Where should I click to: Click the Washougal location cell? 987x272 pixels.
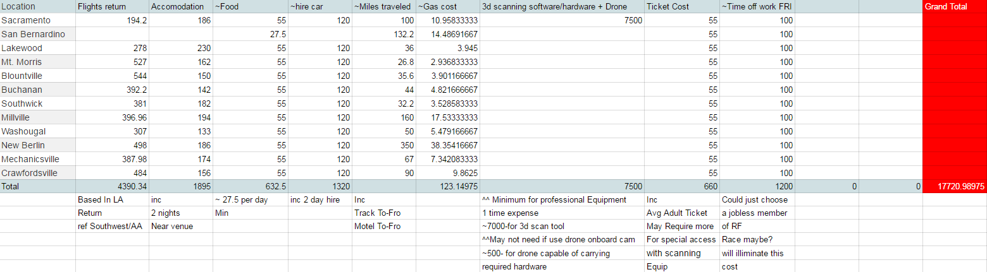tap(38, 131)
